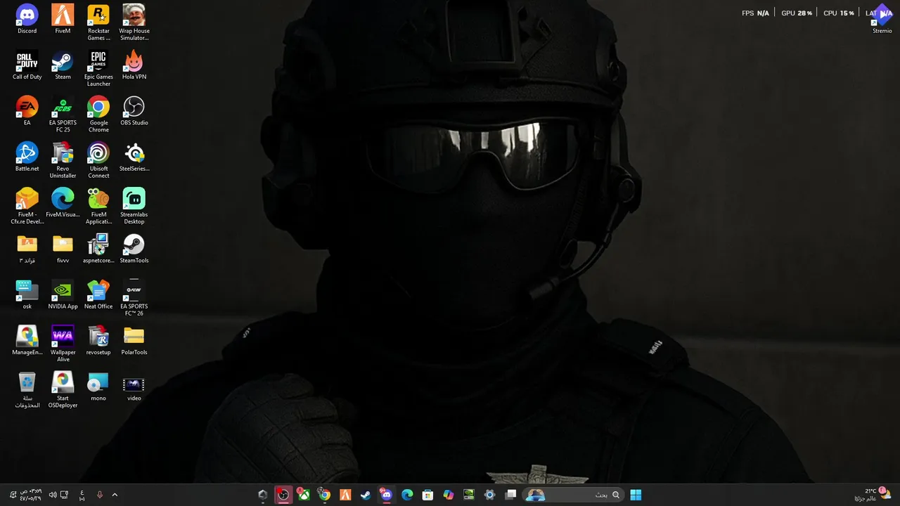Screen dimensions: 900x506
Task: Open FiveM from the taskbar
Action: click(345, 495)
